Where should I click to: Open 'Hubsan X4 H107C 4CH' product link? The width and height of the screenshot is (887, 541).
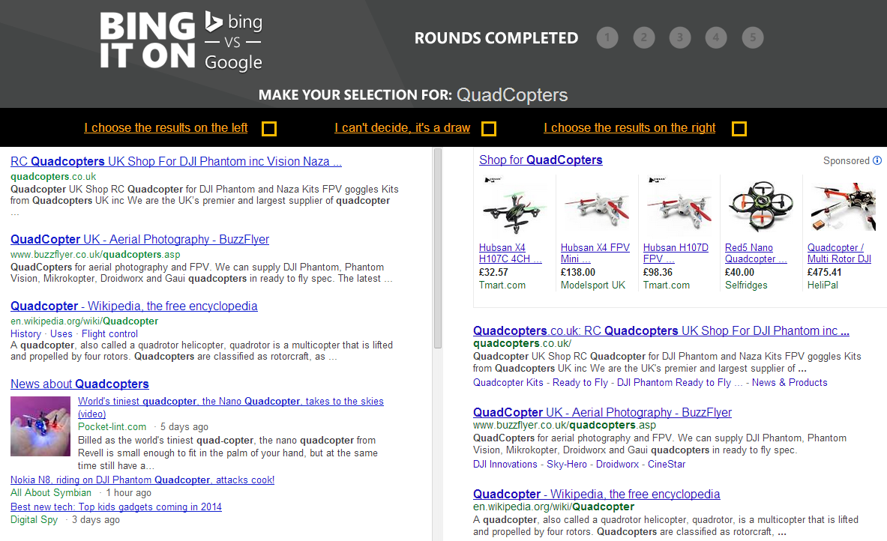[511, 253]
